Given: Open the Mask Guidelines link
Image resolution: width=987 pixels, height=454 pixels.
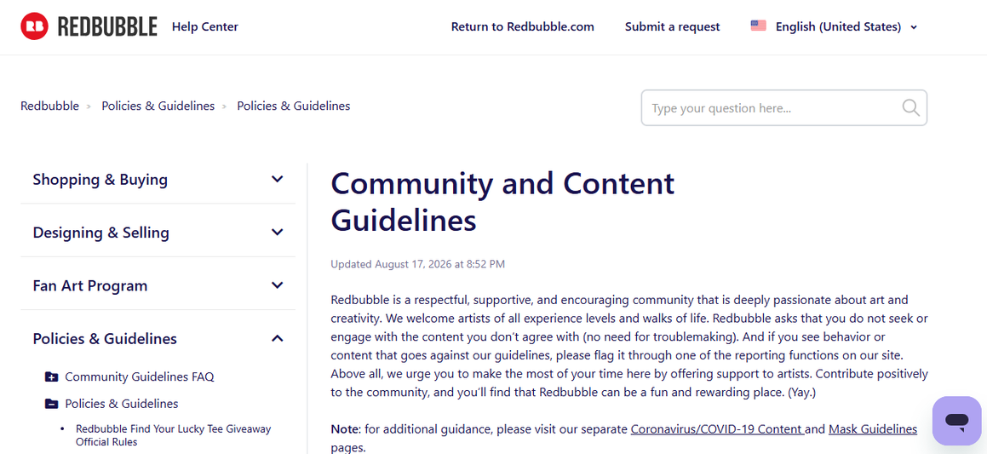Looking at the screenshot, I should (872, 429).
